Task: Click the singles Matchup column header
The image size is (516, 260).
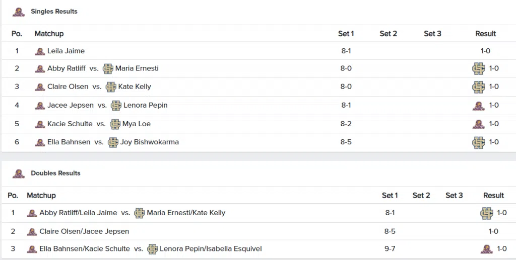Action: pos(49,34)
